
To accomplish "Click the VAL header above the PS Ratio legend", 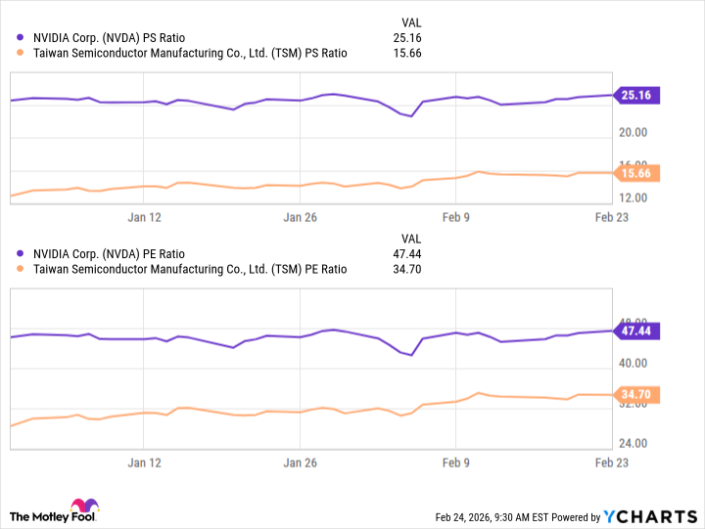I will pos(411,22).
